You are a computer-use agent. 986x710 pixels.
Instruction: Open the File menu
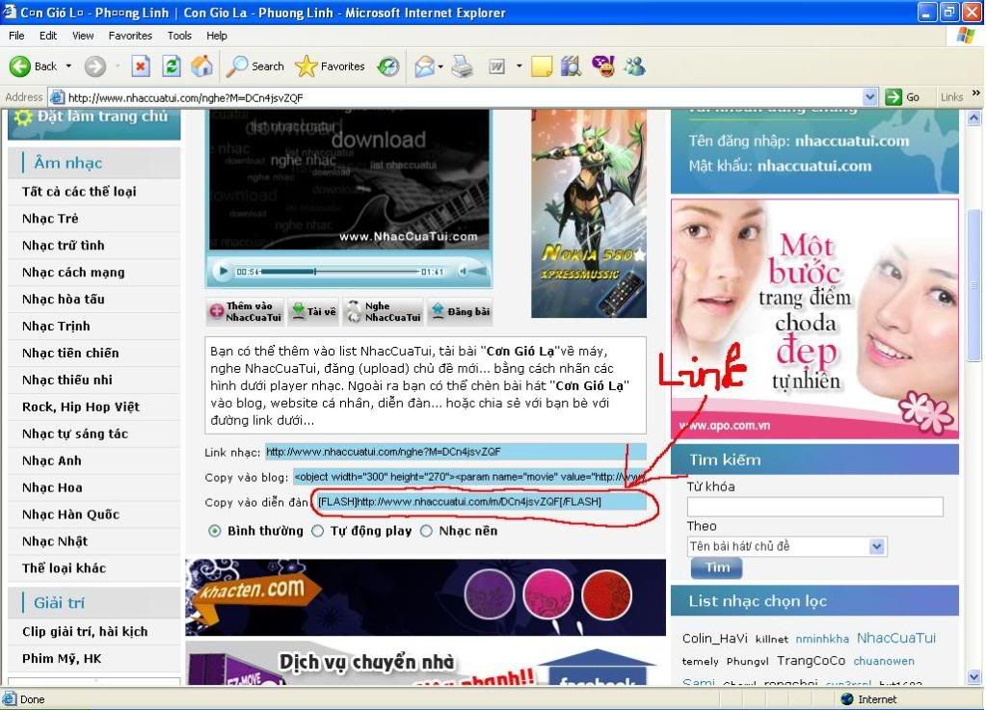pyautogui.click(x=17, y=36)
